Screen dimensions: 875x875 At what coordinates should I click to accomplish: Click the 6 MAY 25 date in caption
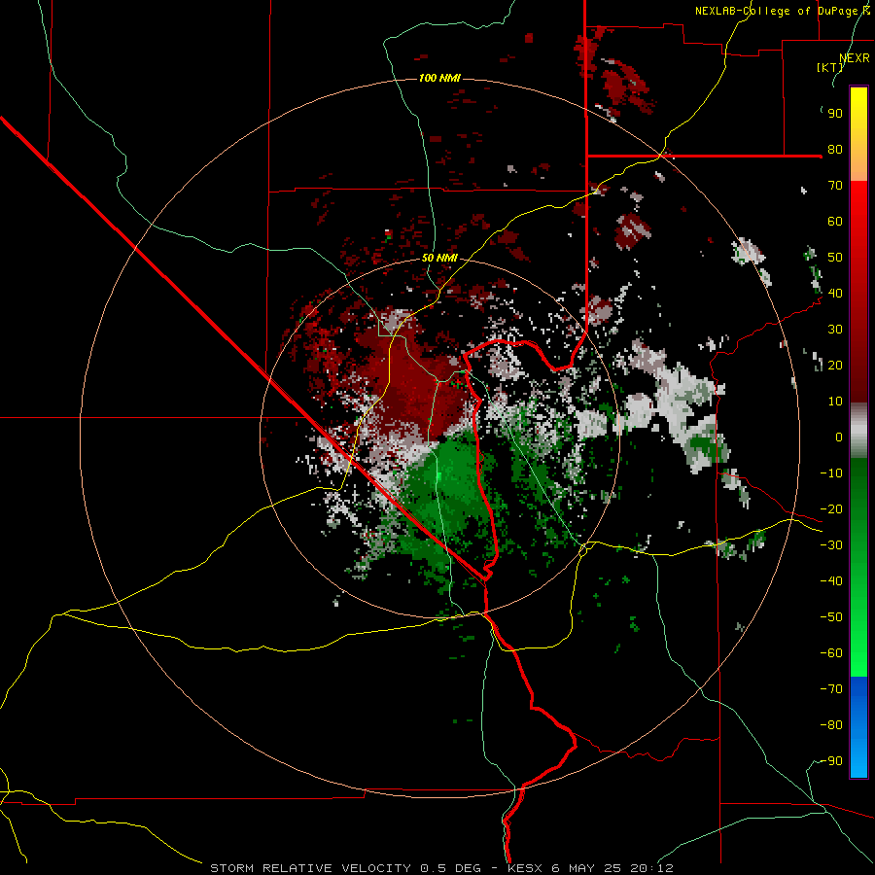click(x=586, y=868)
